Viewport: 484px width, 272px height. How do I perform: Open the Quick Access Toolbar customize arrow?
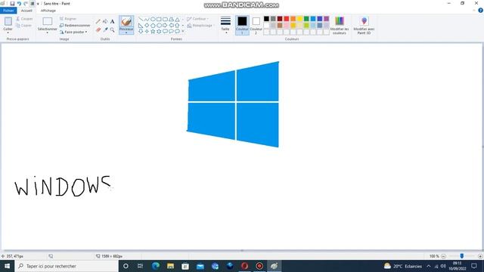38,4
